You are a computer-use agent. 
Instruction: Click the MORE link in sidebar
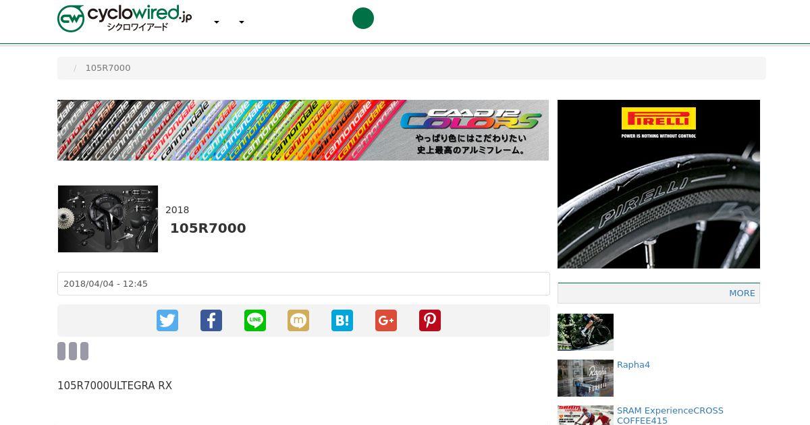(742, 293)
